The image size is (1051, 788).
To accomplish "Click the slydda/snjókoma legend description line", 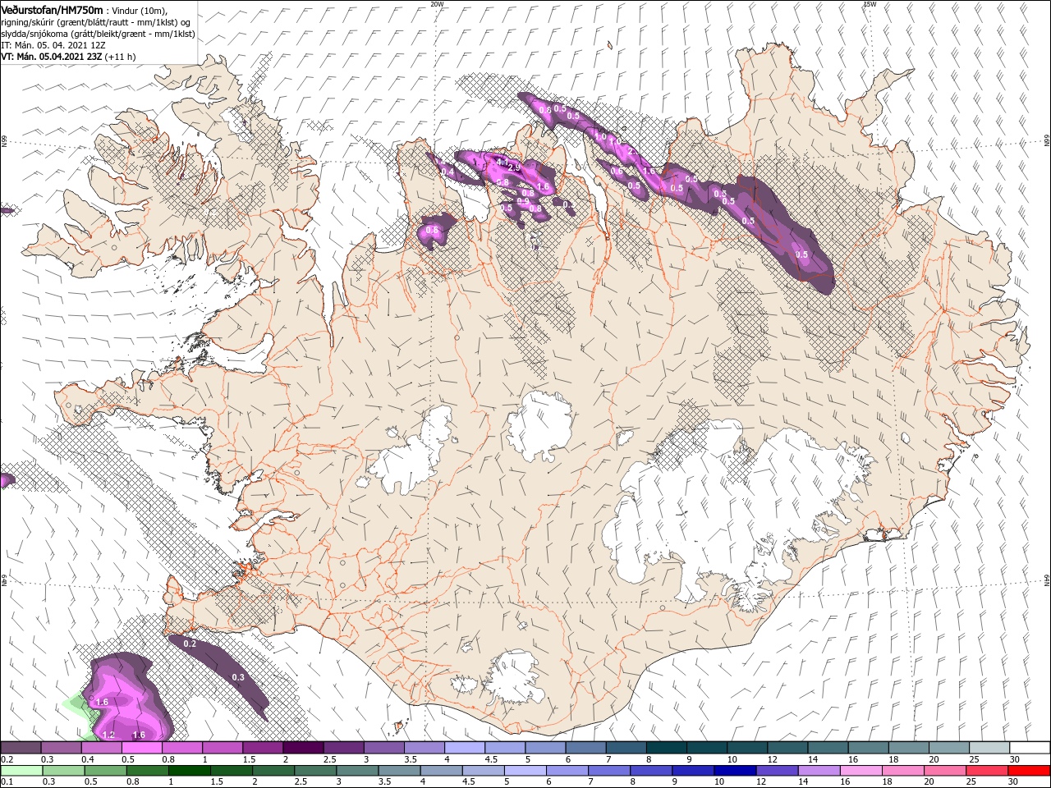I will [x=98, y=34].
